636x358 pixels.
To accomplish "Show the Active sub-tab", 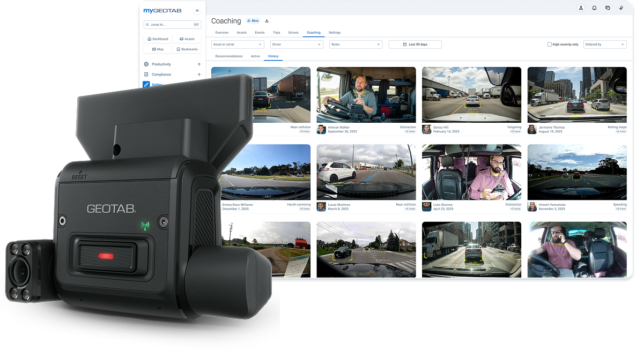I will [x=255, y=56].
